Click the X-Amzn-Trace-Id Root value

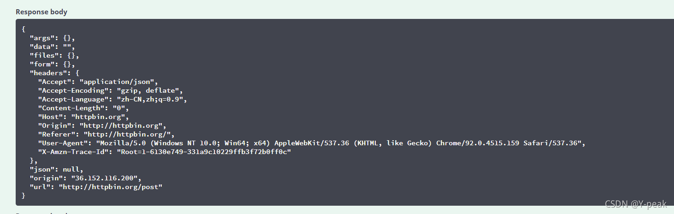204,152
